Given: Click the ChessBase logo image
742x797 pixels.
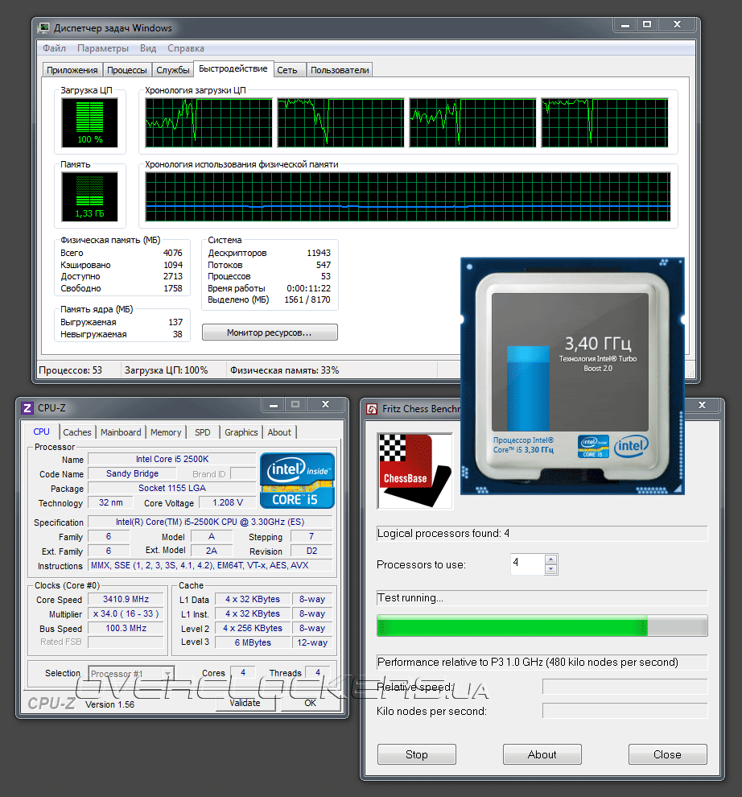Looking at the screenshot, I should coord(414,471).
